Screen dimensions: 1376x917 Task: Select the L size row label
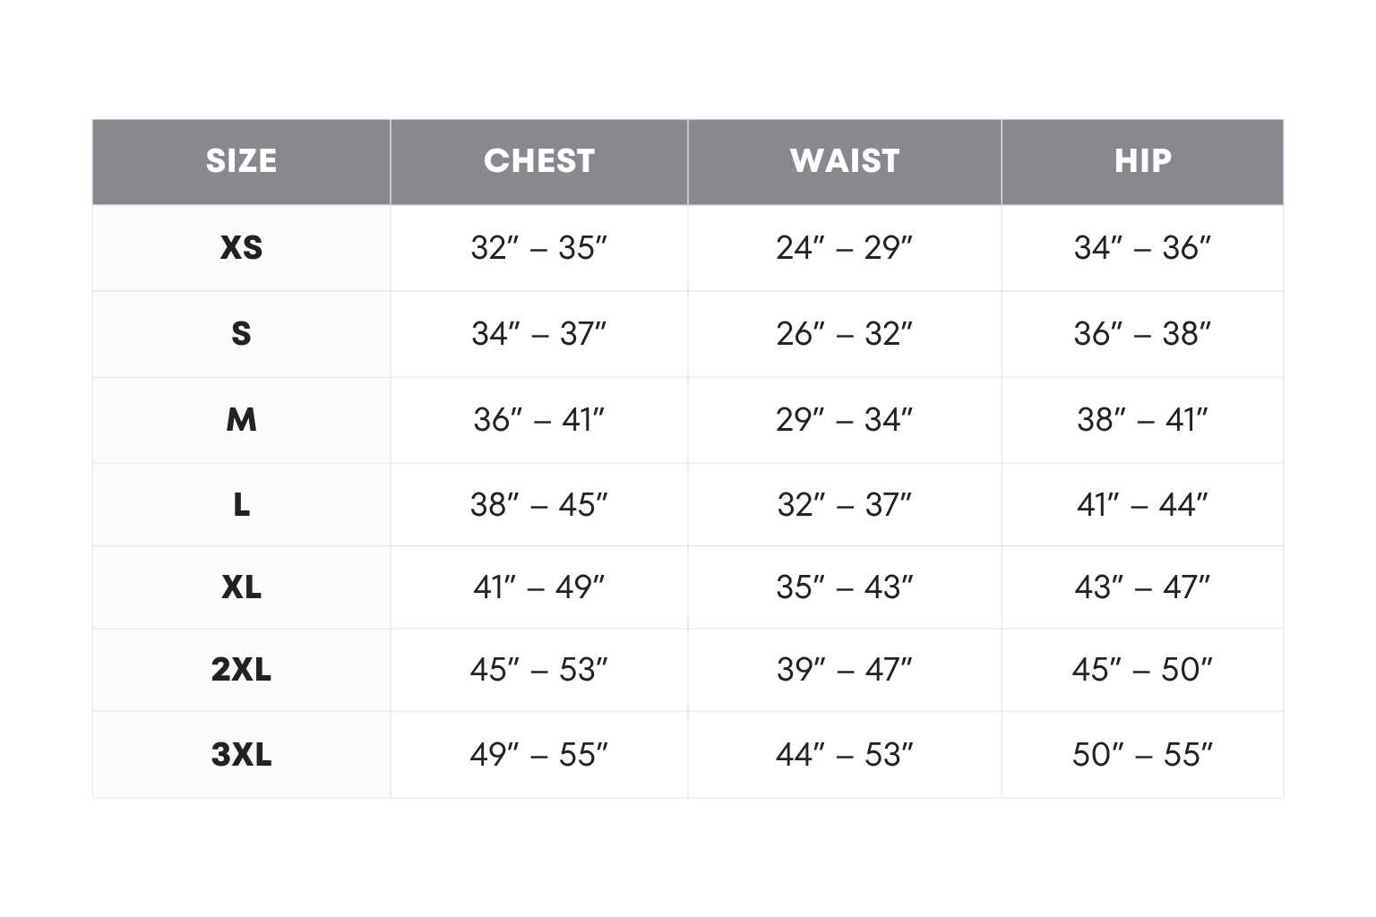pos(241,505)
